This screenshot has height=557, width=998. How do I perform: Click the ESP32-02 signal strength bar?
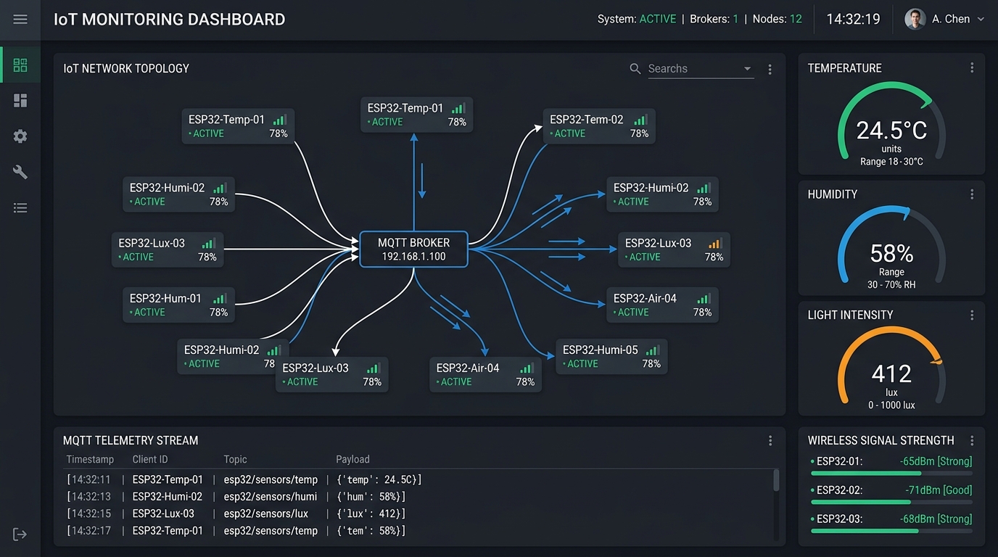891,502
